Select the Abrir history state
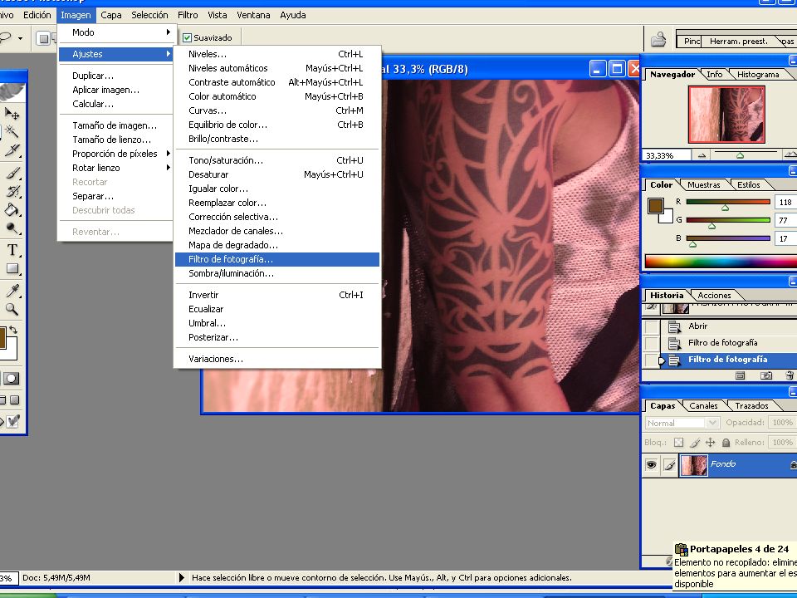This screenshot has height=598, width=797. tap(729, 326)
